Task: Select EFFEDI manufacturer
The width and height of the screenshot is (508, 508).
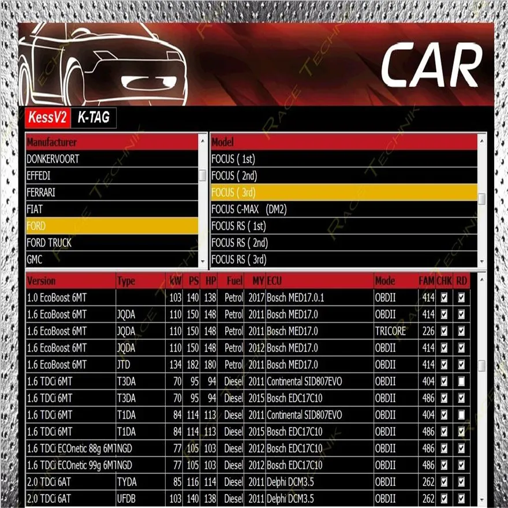Action: point(112,176)
